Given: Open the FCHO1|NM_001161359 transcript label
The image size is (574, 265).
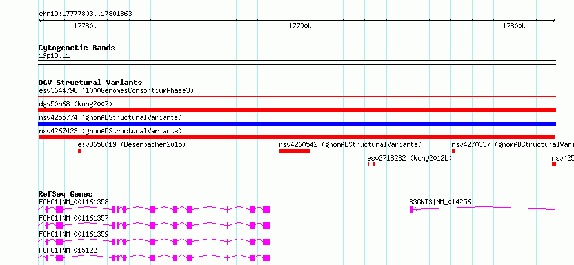Looking at the screenshot, I should click(x=74, y=234).
